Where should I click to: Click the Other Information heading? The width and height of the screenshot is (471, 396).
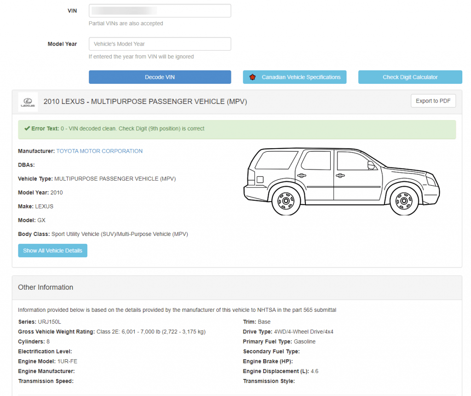click(x=46, y=287)
